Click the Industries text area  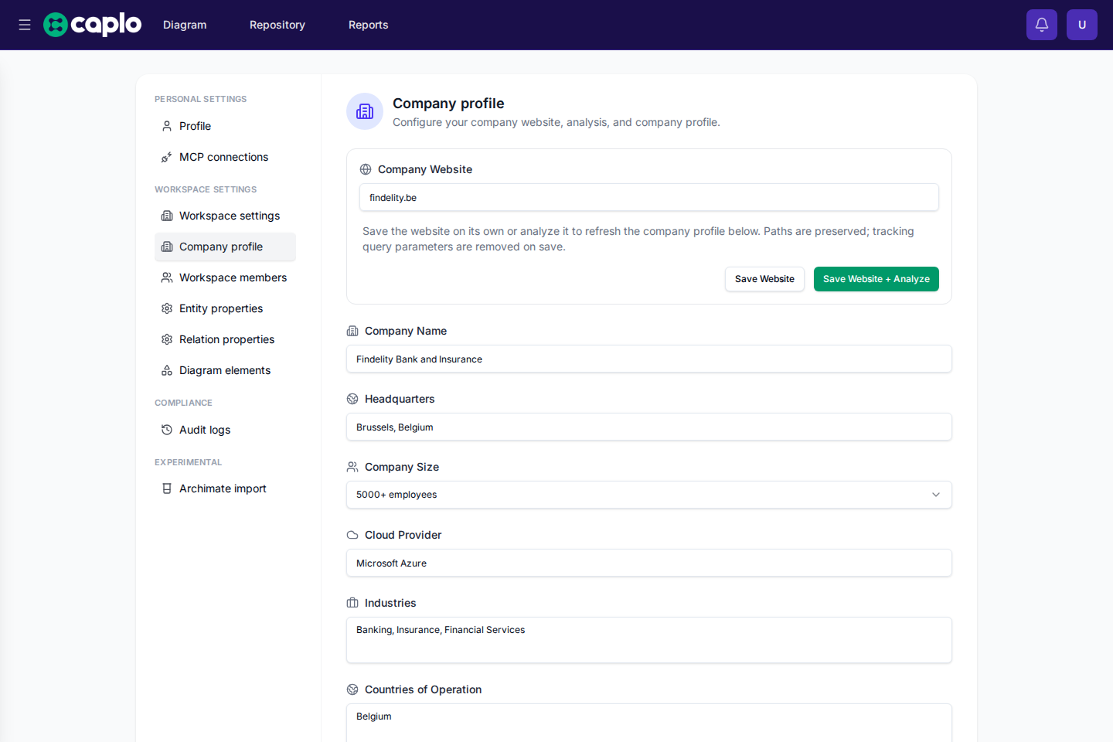[649, 640]
